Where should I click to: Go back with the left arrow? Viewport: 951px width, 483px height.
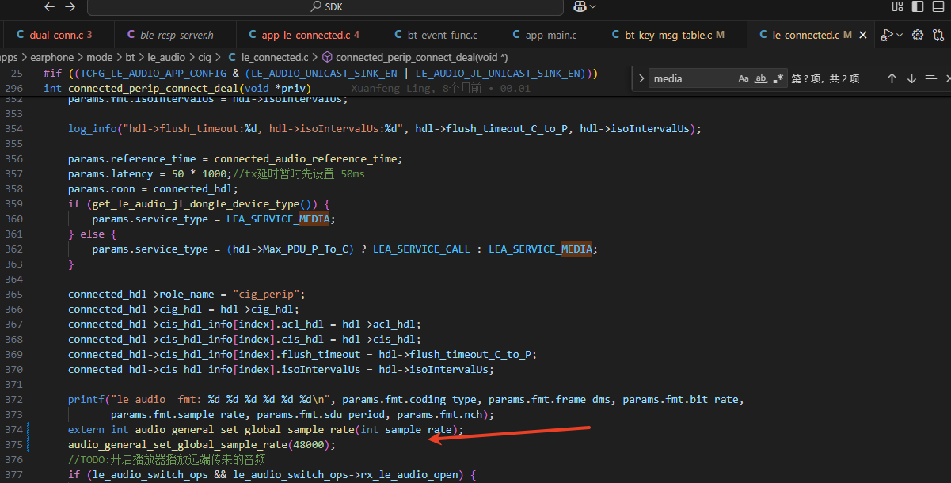pyautogui.click(x=50, y=6)
